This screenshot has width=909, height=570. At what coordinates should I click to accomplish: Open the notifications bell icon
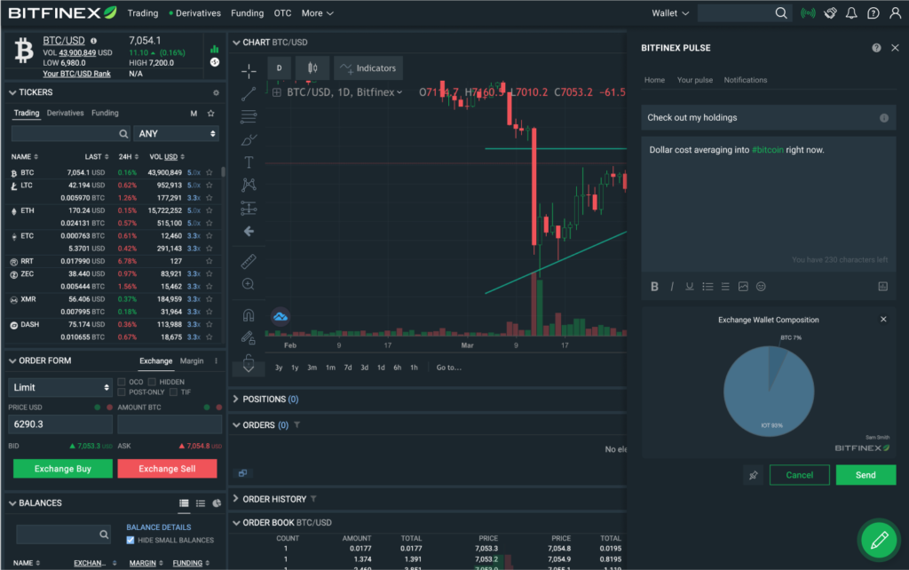851,13
